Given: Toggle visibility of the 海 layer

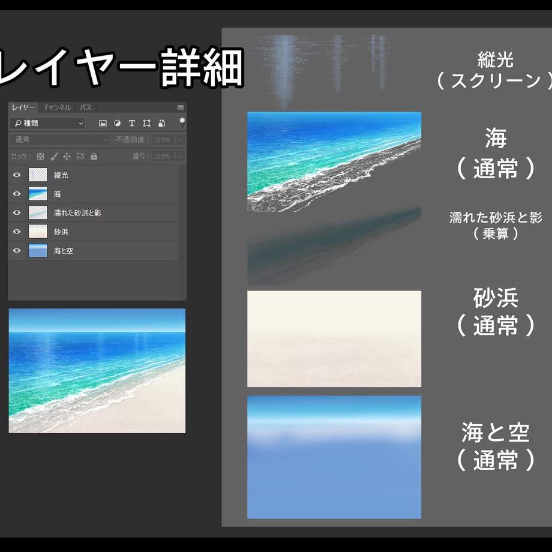Looking at the screenshot, I should [17, 194].
